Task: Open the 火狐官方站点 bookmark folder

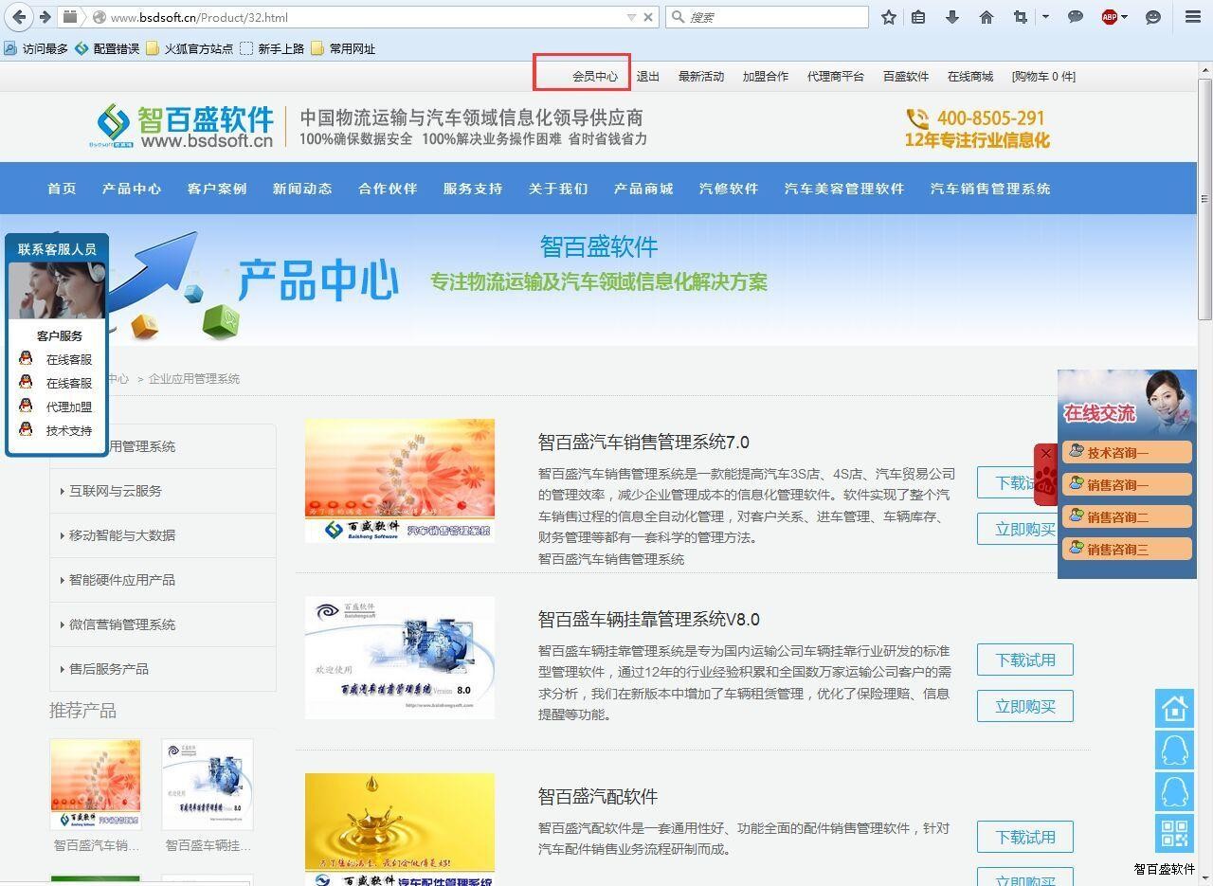Action: 190,48
